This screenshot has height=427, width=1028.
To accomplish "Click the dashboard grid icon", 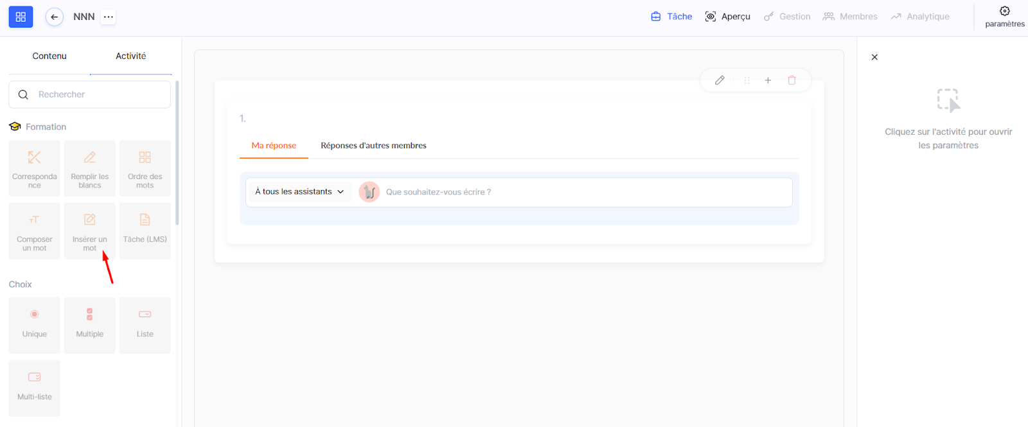I will [x=21, y=17].
